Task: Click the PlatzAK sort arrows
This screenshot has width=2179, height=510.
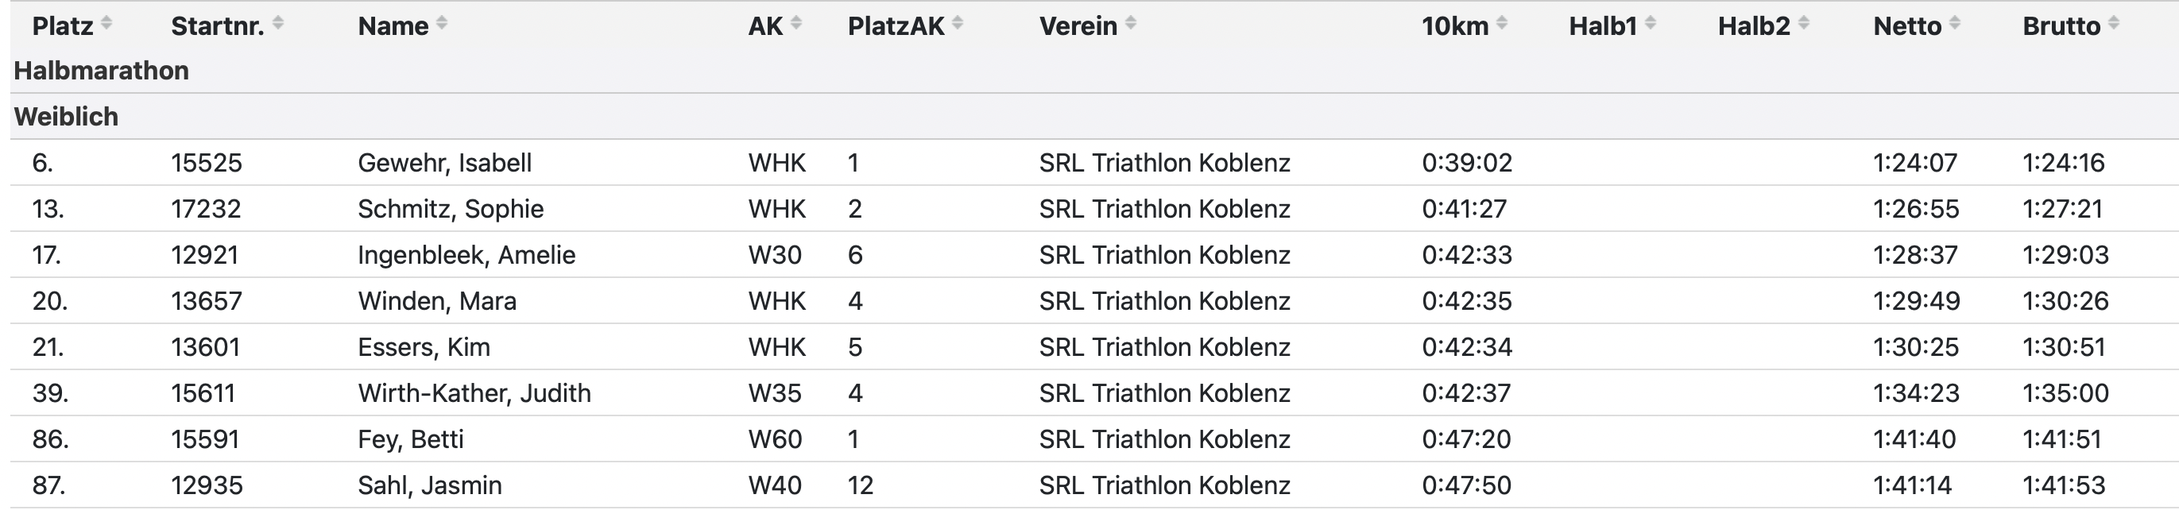Action: (x=958, y=24)
